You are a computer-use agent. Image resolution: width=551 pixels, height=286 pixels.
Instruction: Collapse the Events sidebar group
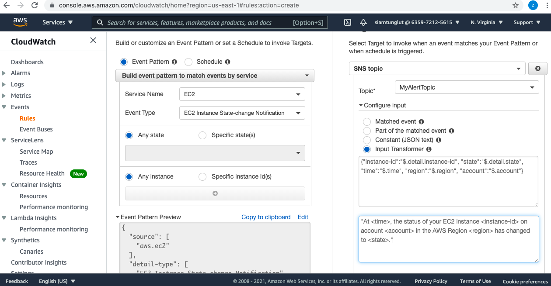click(x=4, y=107)
